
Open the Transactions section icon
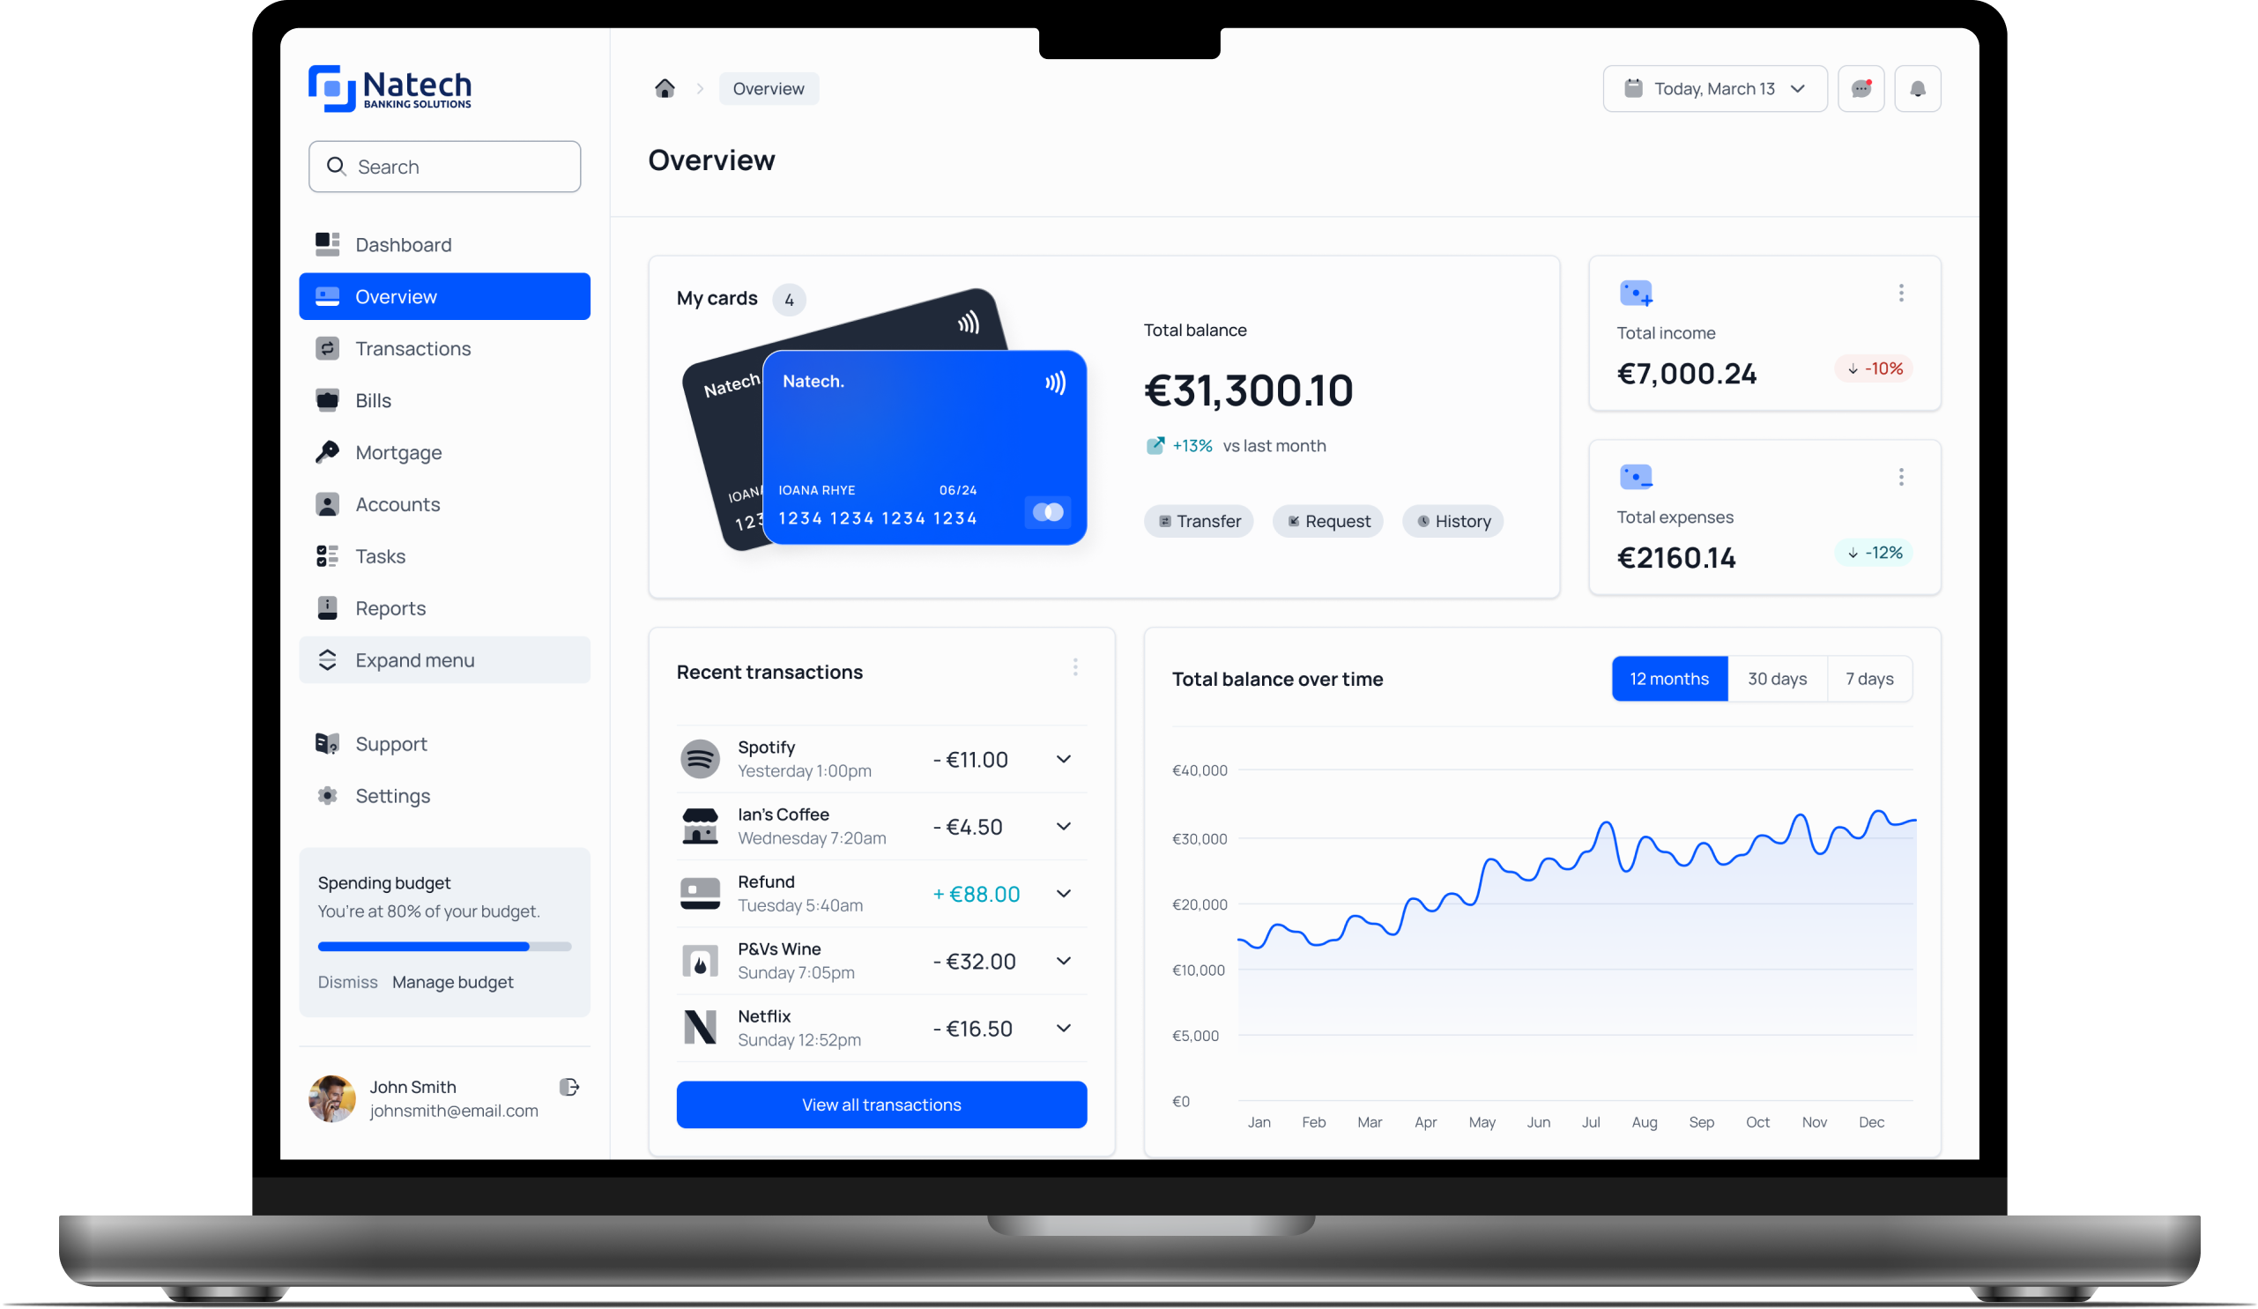(x=325, y=347)
